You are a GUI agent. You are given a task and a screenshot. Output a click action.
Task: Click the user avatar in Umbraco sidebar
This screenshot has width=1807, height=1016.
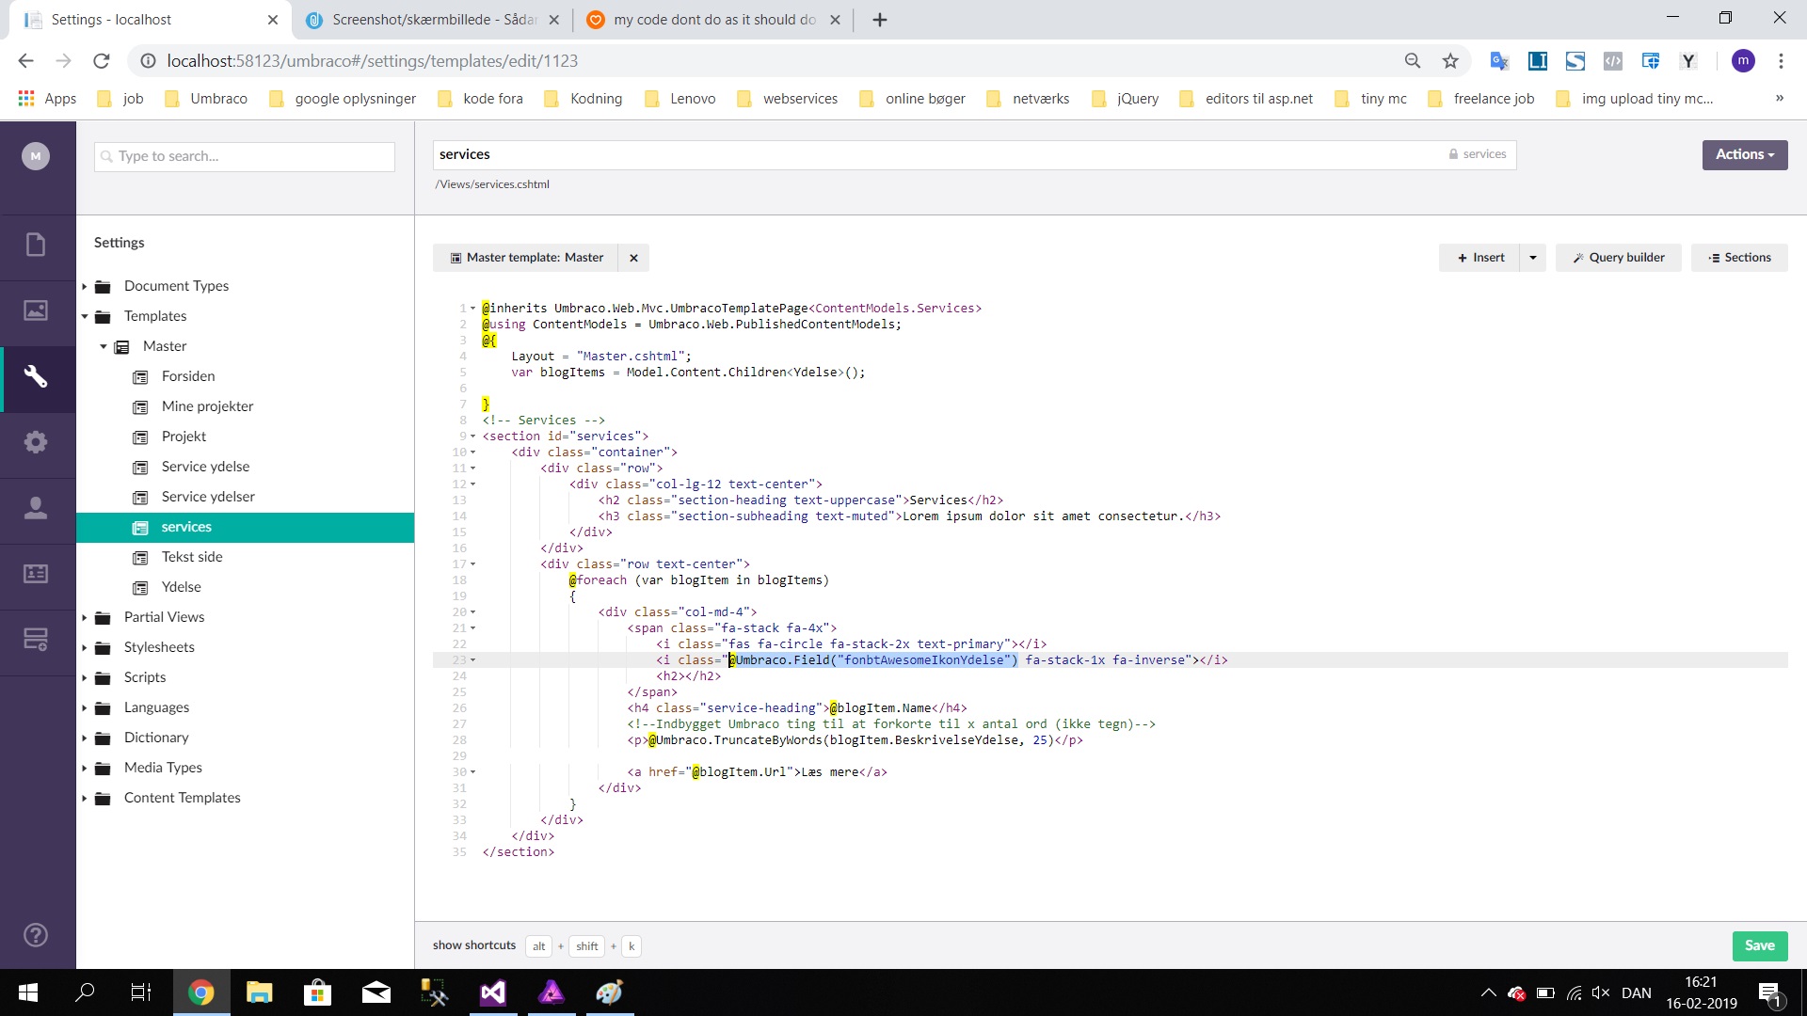coord(36,156)
